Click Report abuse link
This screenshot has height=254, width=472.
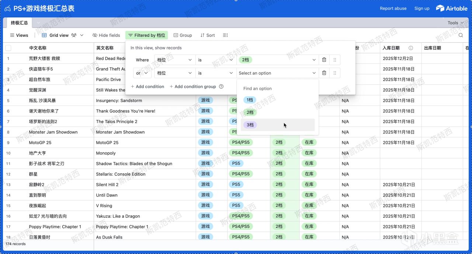[393, 8]
